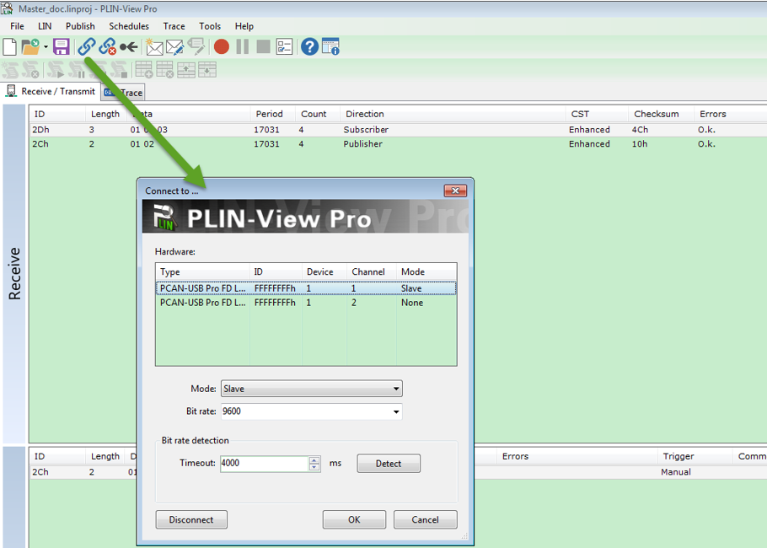
Task: Select the 2Dh Subscriber row in Receive list
Action: pos(398,130)
